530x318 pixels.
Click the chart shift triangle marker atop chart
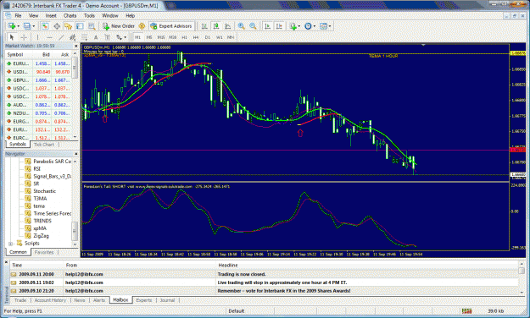pos(423,45)
